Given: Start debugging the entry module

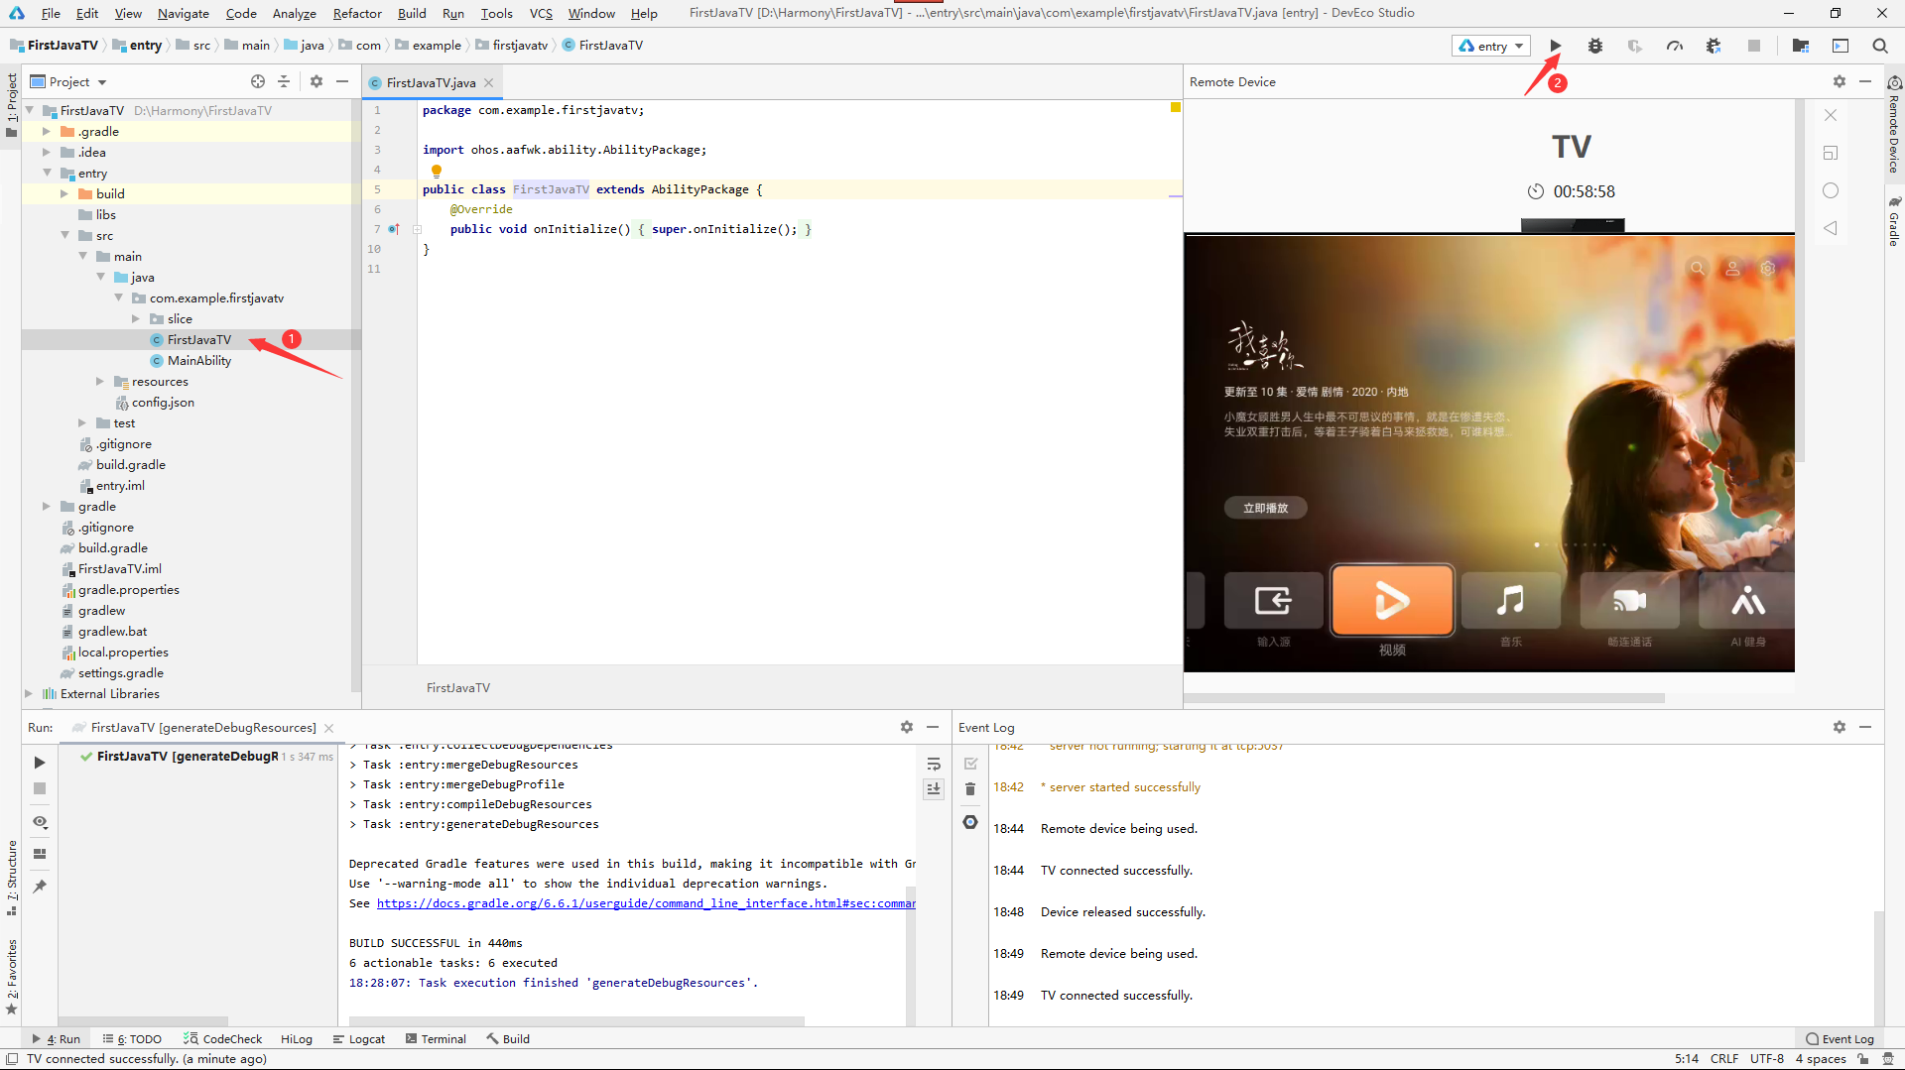Looking at the screenshot, I should (1595, 46).
